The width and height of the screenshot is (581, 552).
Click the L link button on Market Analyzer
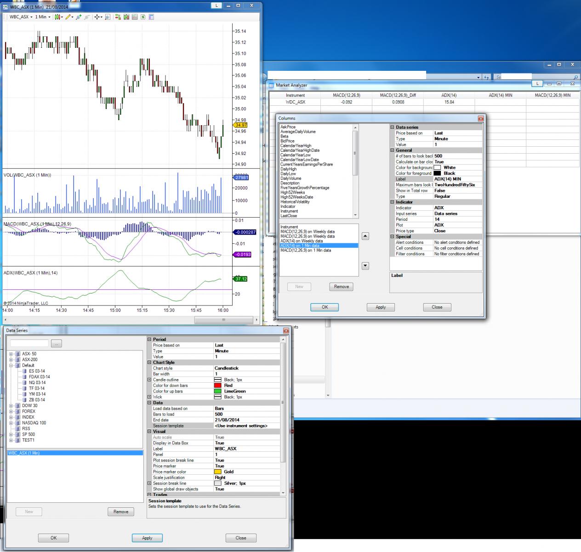pos(537,84)
